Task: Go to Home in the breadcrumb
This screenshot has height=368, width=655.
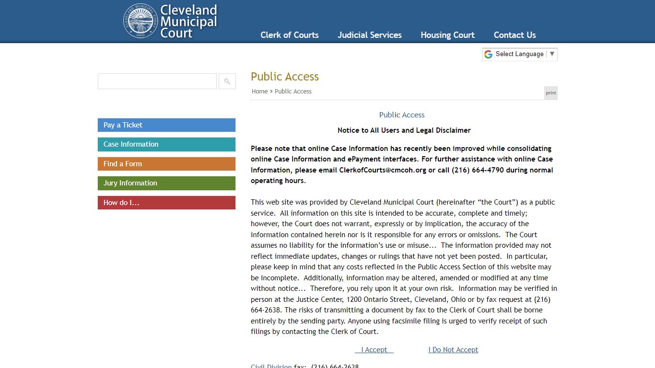Action: click(x=259, y=92)
